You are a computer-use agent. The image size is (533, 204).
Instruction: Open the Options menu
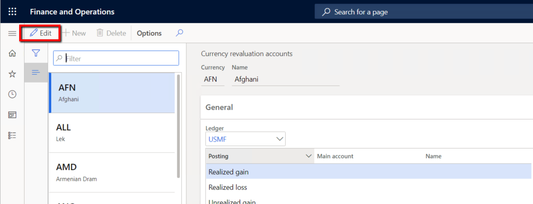[149, 33]
